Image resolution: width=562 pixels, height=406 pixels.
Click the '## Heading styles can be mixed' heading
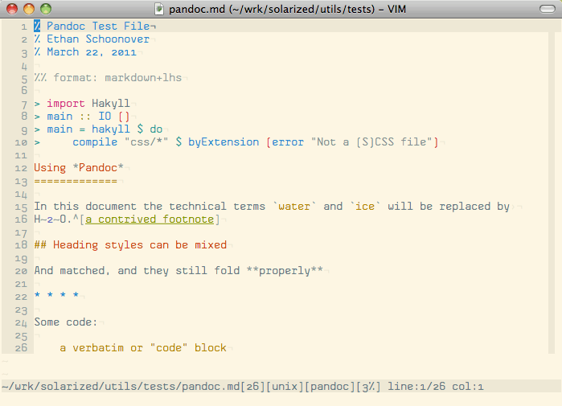tap(130, 245)
